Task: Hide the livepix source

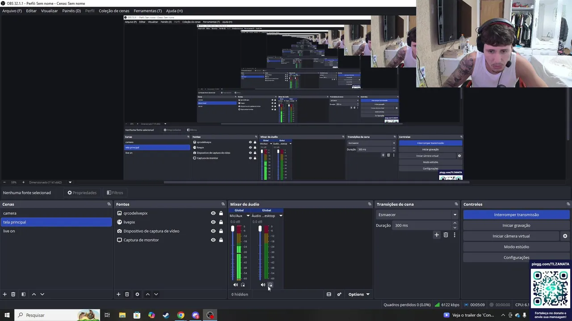Action: point(213,222)
